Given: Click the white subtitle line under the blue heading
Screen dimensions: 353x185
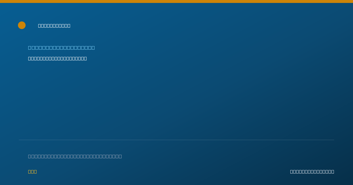Looking at the screenshot, I should (x=57, y=58).
